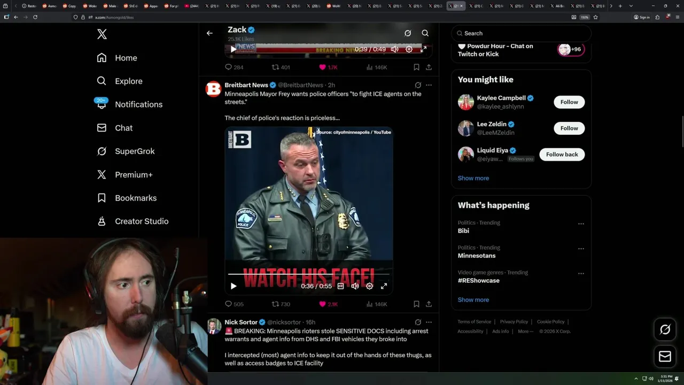Open Nick Sortor's profile name
Screen dimensions: 684x385
241,322
